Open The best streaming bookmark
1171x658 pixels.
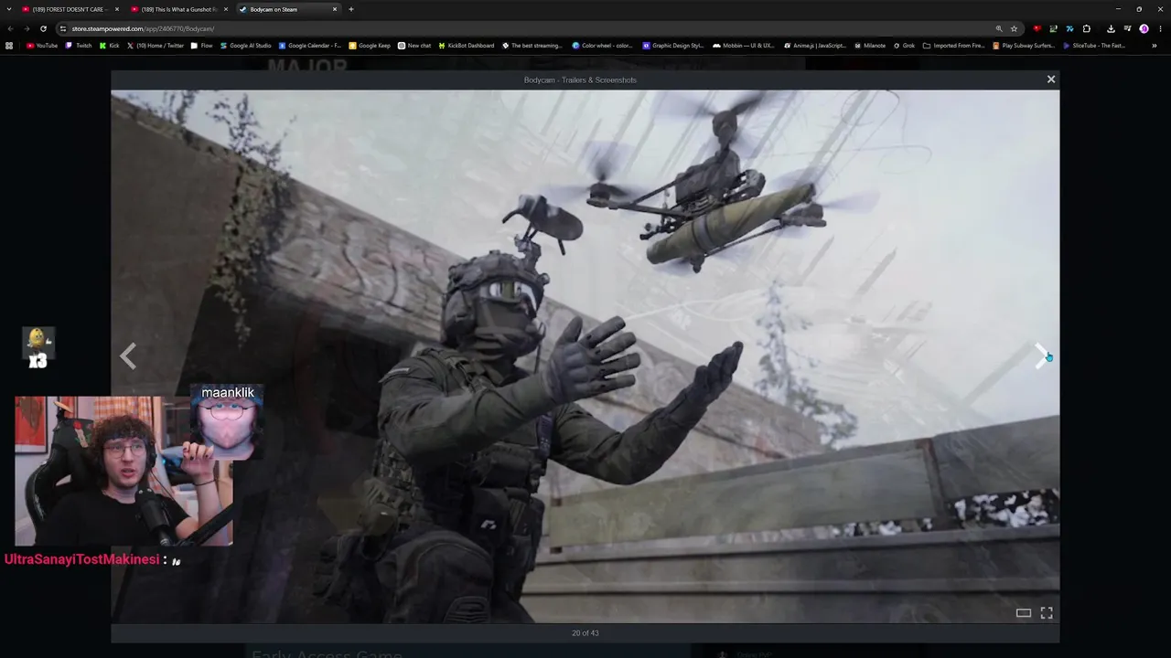(532, 46)
